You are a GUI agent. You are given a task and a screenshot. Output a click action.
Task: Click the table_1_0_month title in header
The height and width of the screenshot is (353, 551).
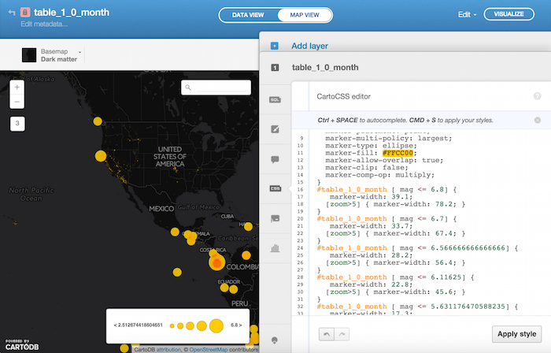pos(72,13)
